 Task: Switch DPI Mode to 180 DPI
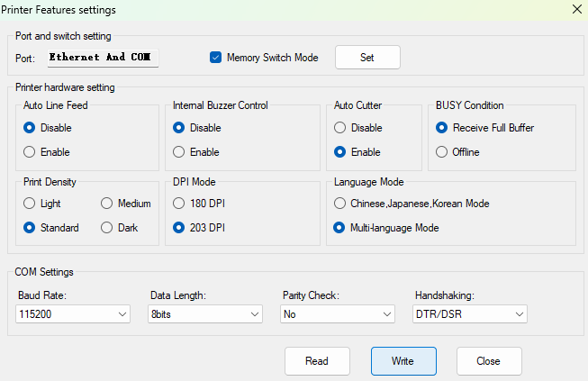pos(179,204)
